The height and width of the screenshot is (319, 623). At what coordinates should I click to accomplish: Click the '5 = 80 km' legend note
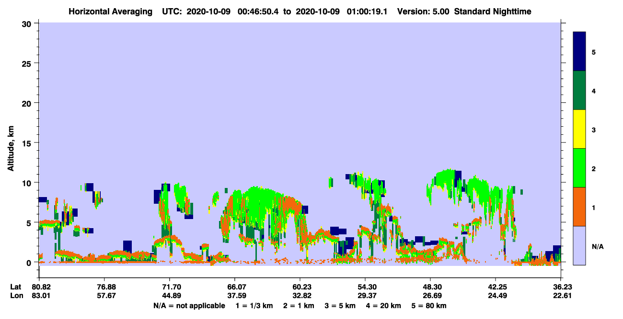pyautogui.click(x=429, y=306)
